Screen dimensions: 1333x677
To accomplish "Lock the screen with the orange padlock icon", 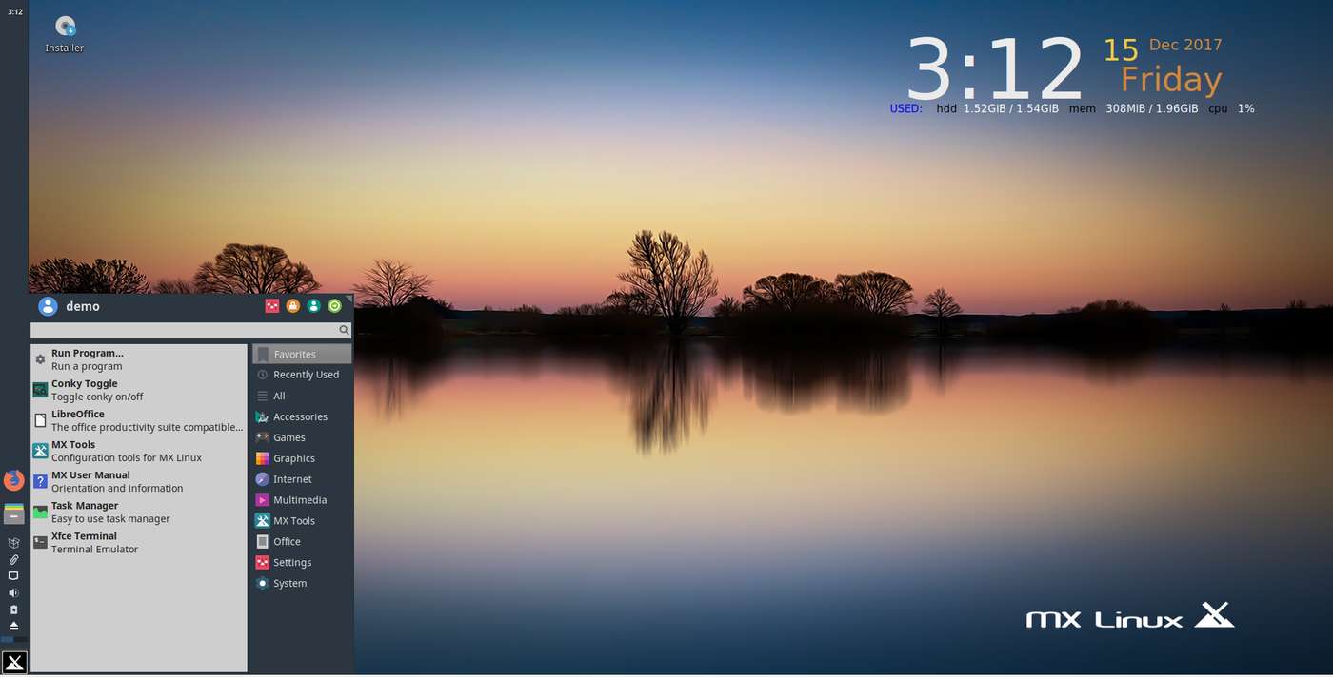I will pyautogui.click(x=293, y=306).
